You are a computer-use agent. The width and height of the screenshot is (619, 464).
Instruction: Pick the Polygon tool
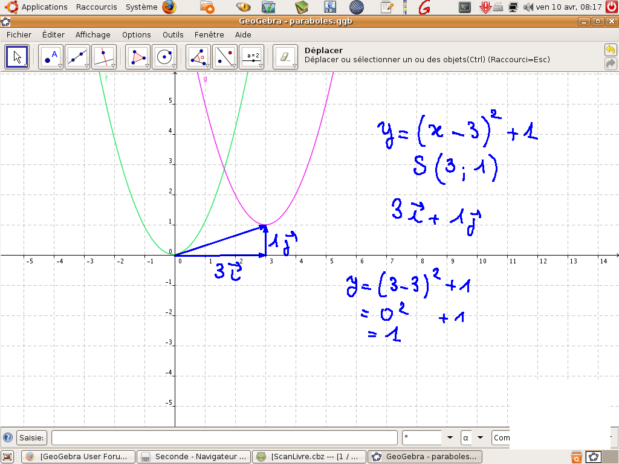(x=138, y=57)
